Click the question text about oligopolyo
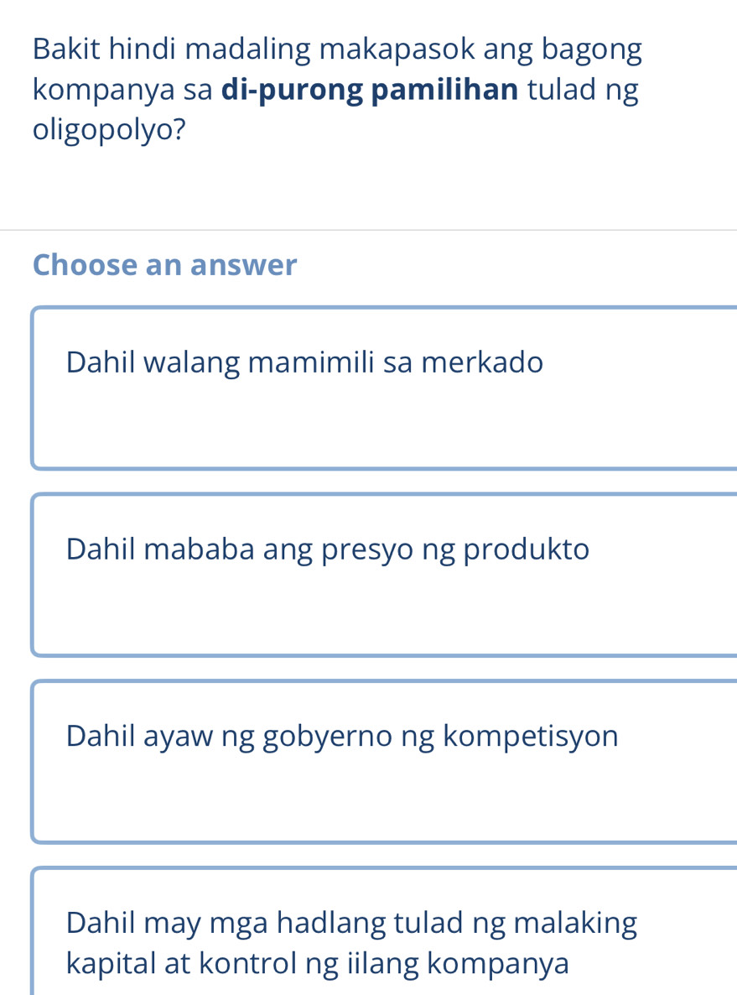The width and height of the screenshot is (737, 995). [335, 88]
